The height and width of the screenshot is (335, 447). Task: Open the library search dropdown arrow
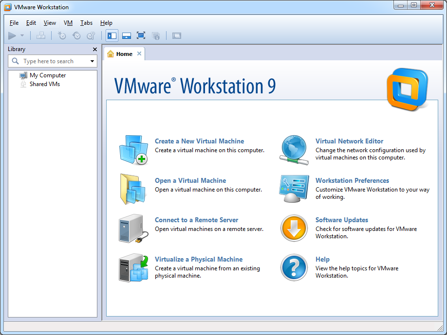tap(92, 61)
